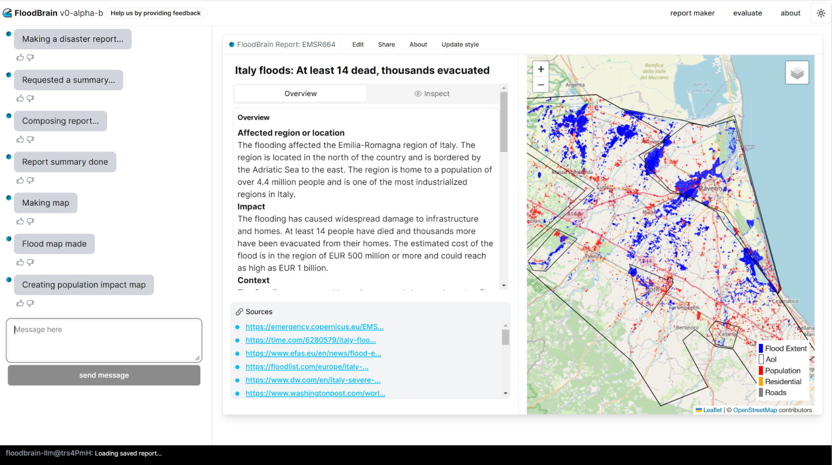Click the OpenStreetMap attribution link
Viewport: 832px width, 465px height.
(755, 410)
